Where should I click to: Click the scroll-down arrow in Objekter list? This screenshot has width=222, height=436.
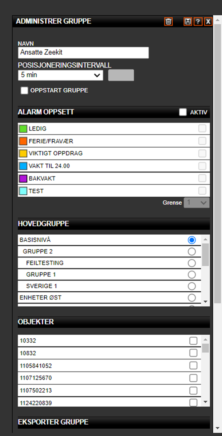206,402
